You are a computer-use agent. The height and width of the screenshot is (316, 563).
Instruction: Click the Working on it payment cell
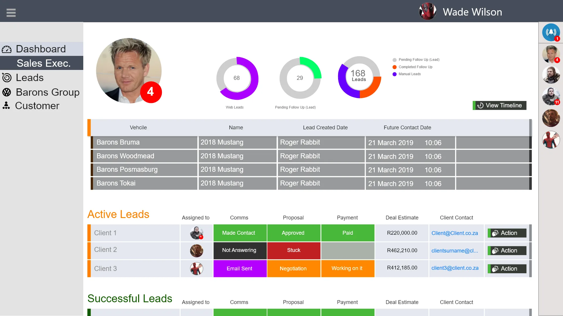coord(348,269)
